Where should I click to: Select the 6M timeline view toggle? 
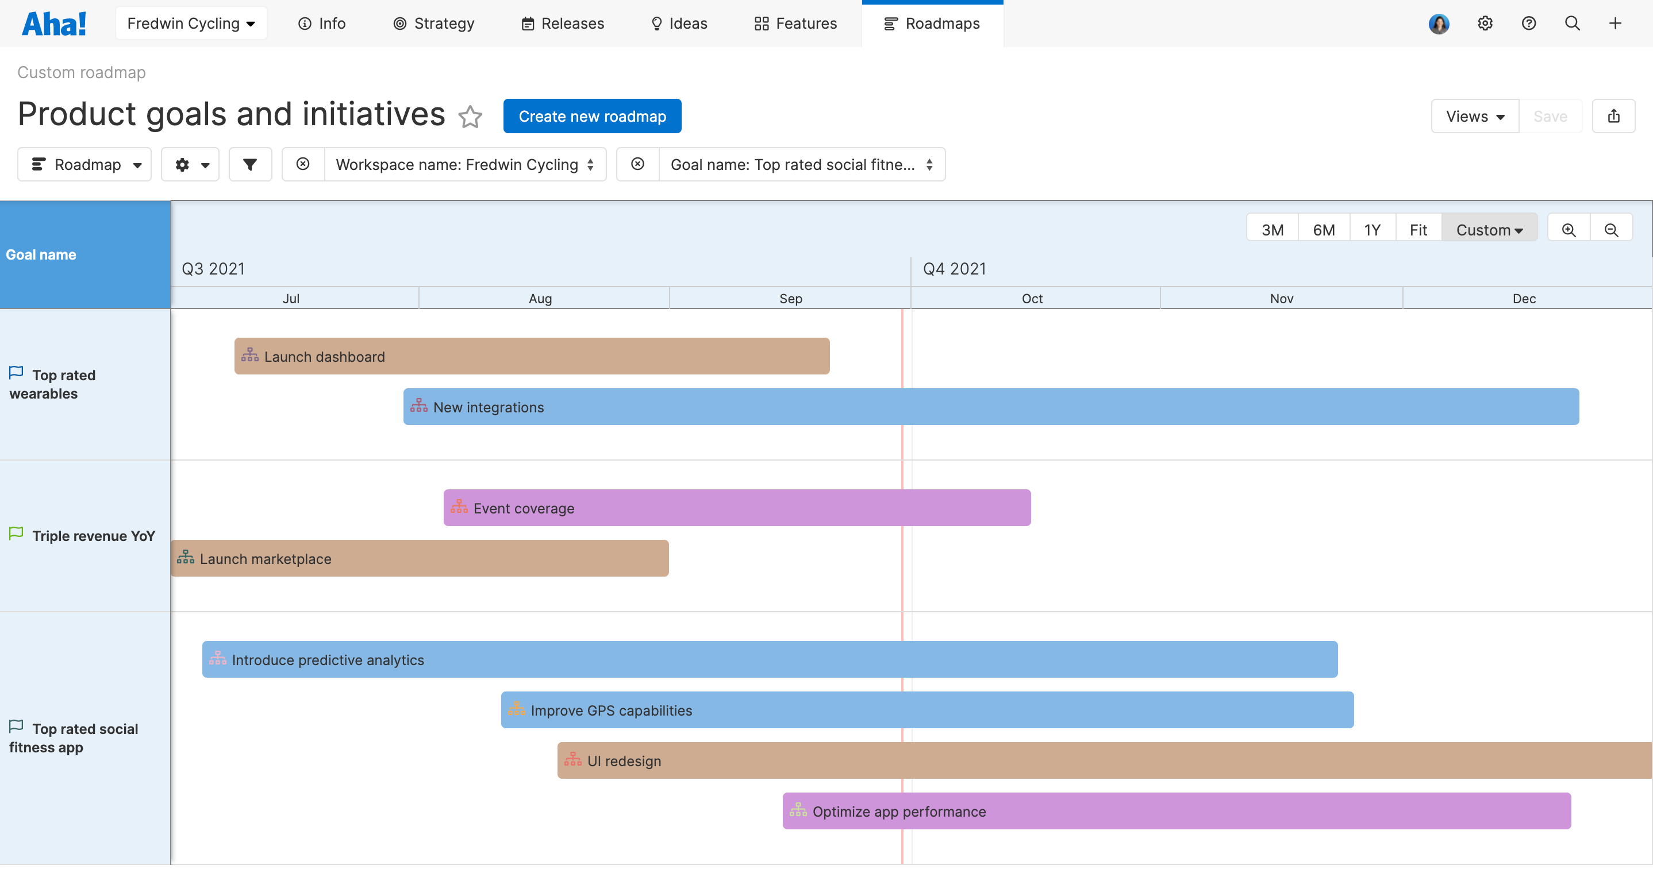pyautogui.click(x=1323, y=230)
